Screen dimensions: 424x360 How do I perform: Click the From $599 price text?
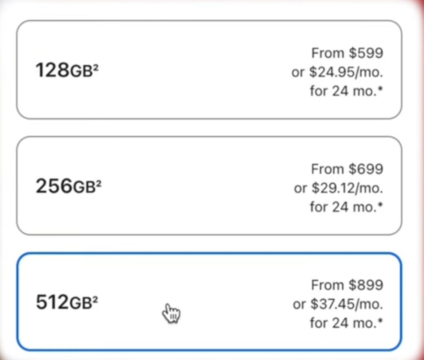pos(347,53)
